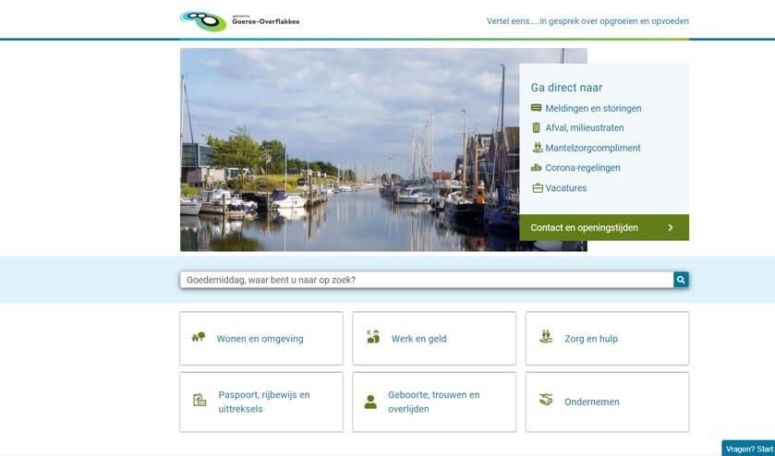Open the Vacatures link

coord(566,187)
